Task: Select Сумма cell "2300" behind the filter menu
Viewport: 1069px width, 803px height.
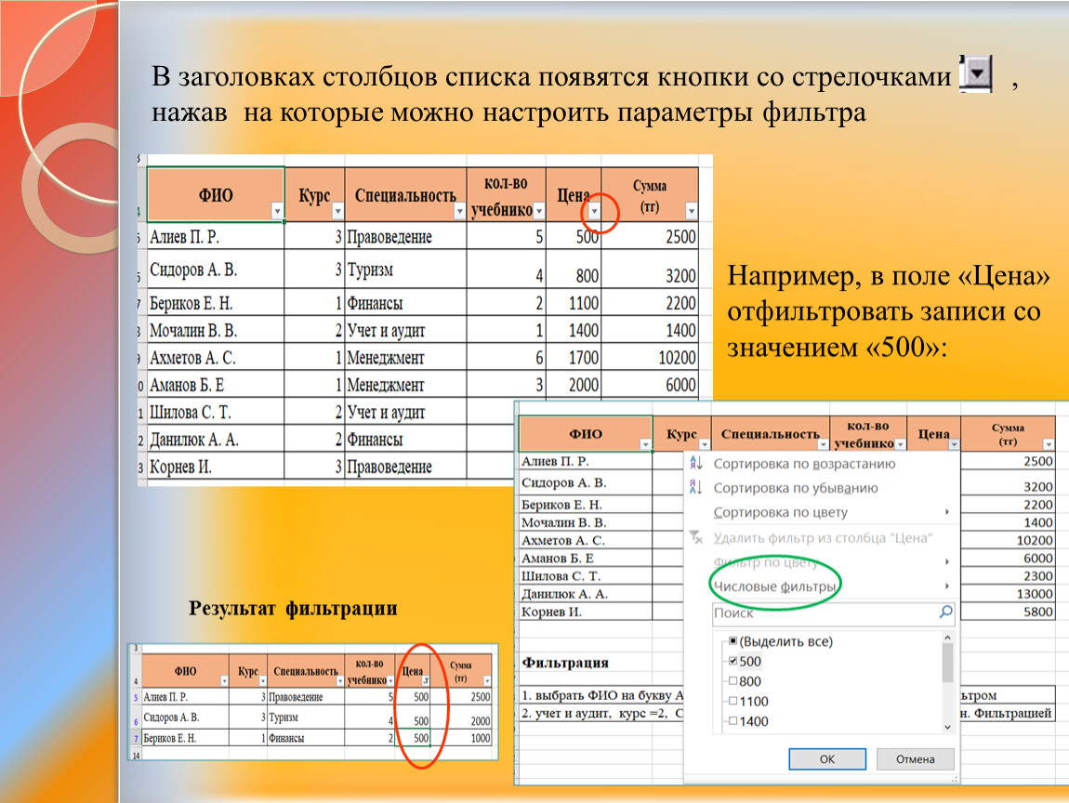Action: (1008, 576)
